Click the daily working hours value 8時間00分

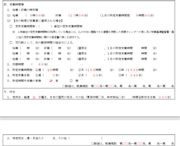coord(144,16)
